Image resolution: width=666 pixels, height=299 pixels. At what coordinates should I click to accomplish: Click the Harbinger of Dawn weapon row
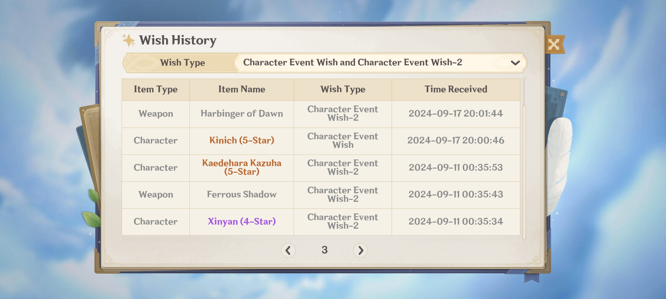(x=241, y=114)
